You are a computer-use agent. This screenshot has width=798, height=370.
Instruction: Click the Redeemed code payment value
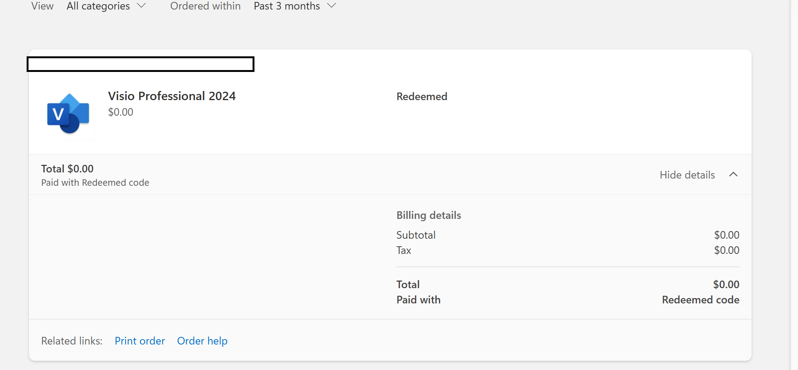coord(700,300)
